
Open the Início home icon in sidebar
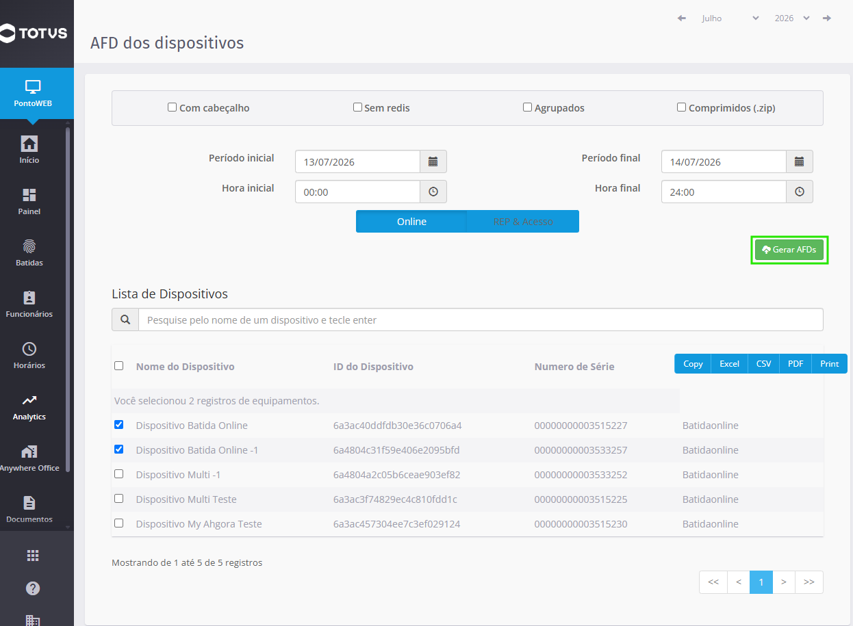tap(29, 144)
